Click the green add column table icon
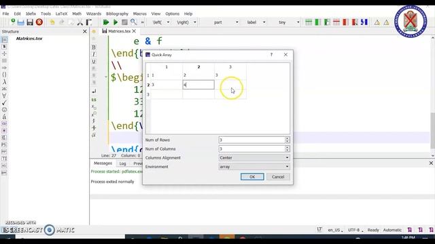Viewport: 435px width, 244px height. tap(318, 22)
